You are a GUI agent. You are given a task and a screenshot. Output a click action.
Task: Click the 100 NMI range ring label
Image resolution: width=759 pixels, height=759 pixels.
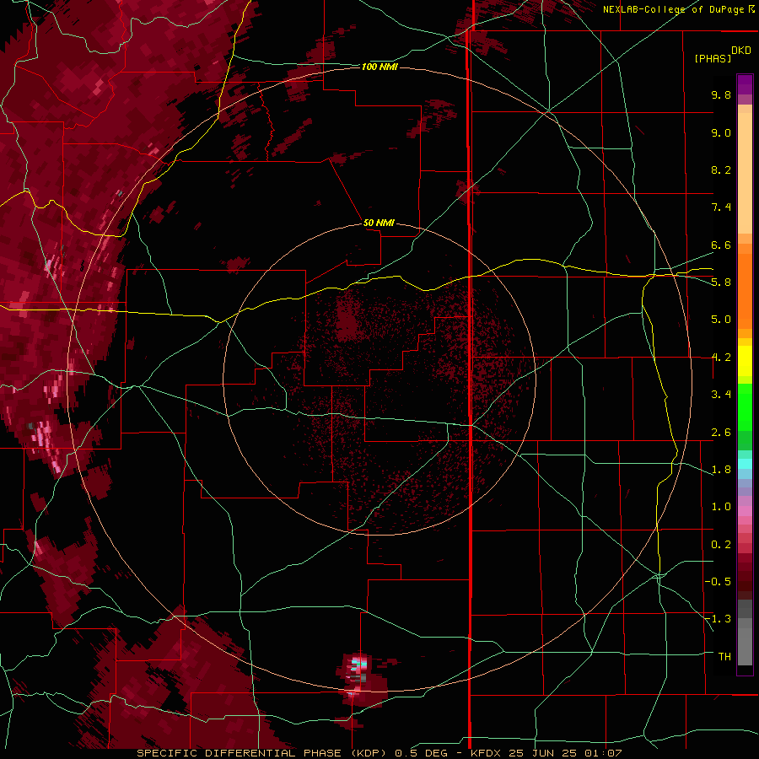pos(379,67)
